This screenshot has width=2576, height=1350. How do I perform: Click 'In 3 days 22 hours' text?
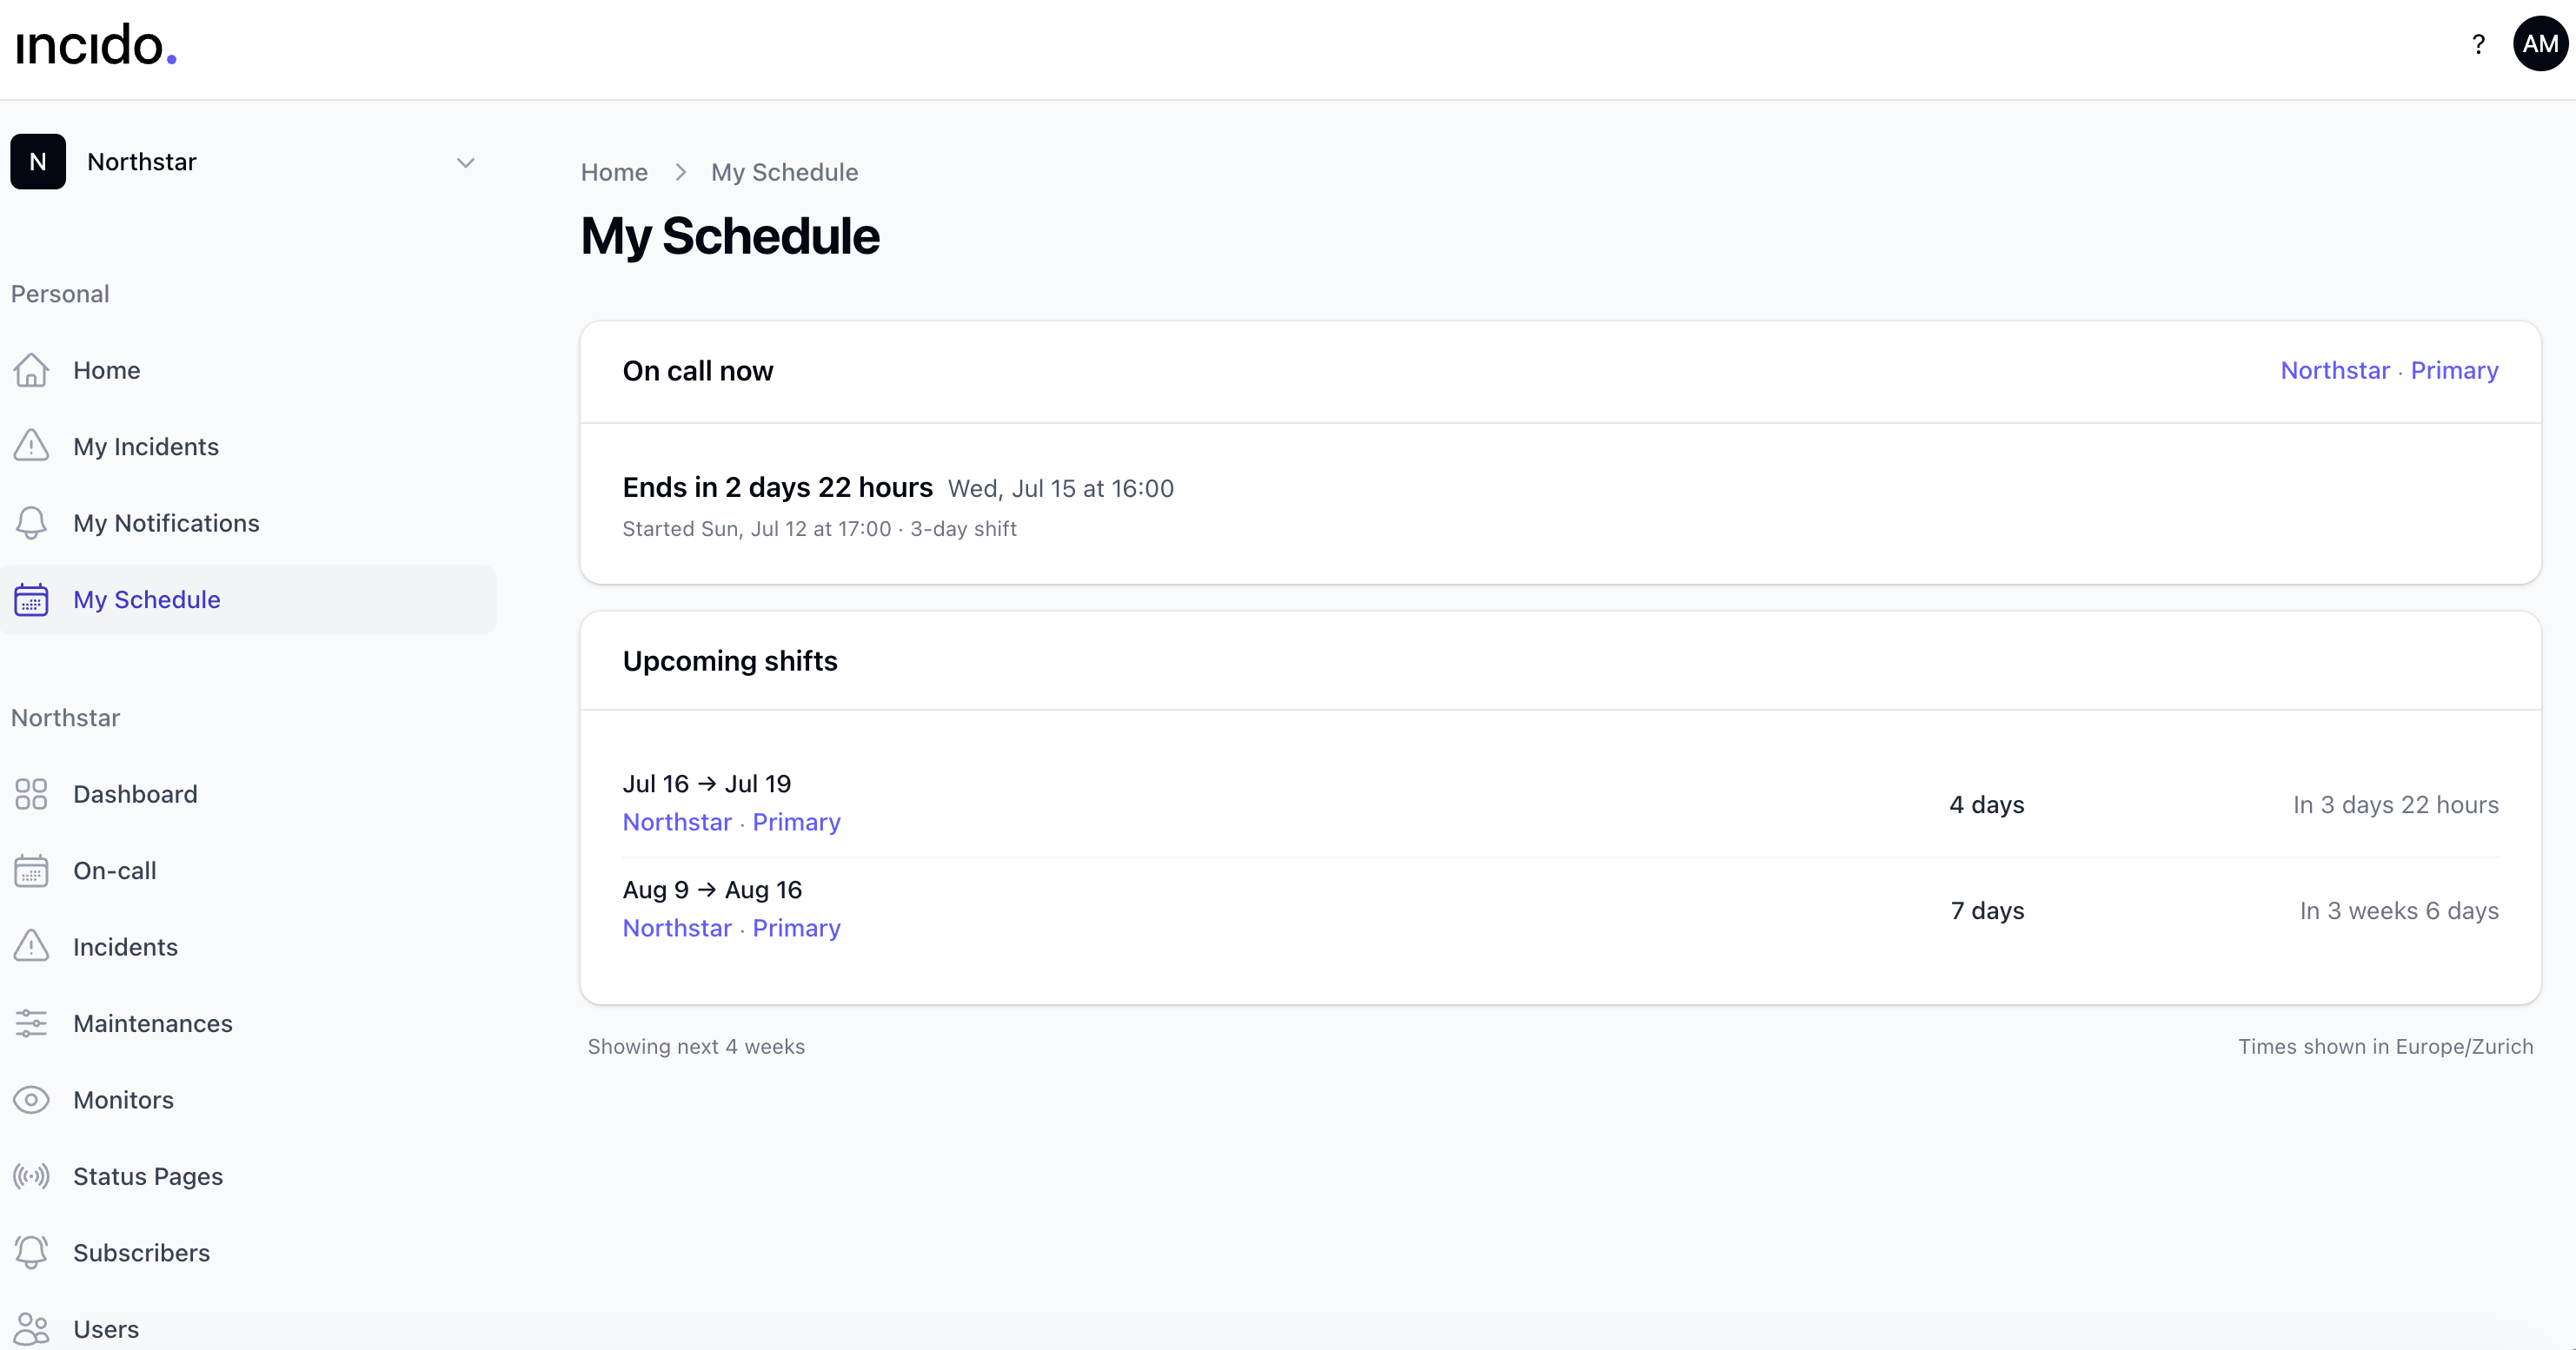pos(2396,805)
